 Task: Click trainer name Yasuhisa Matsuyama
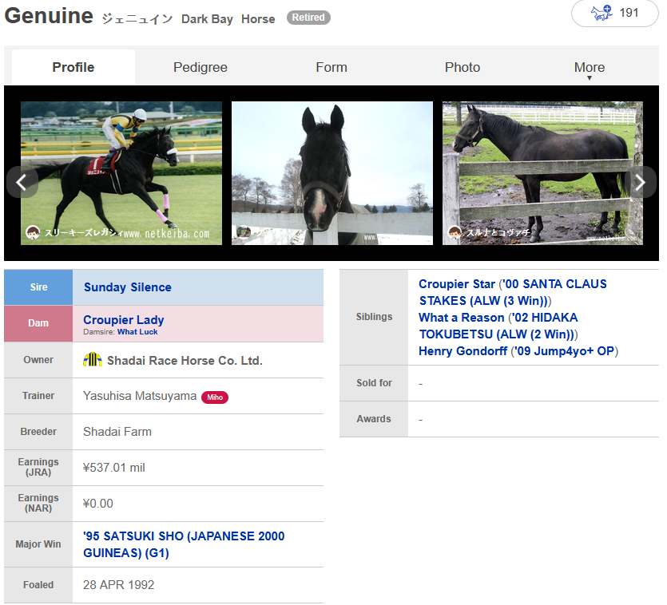(140, 396)
